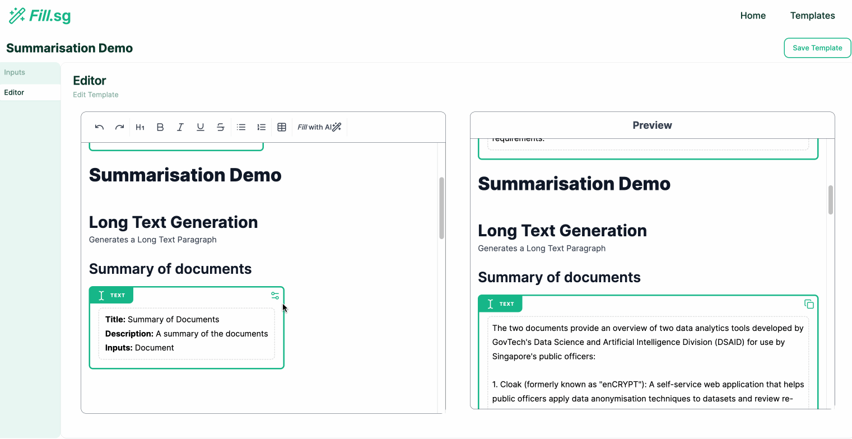
Task: Switch to the Inputs sidebar tab
Action: 15,72
